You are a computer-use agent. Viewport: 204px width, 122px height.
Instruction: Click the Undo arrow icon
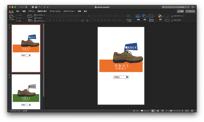pyautogui.click(x=40, y=7)
